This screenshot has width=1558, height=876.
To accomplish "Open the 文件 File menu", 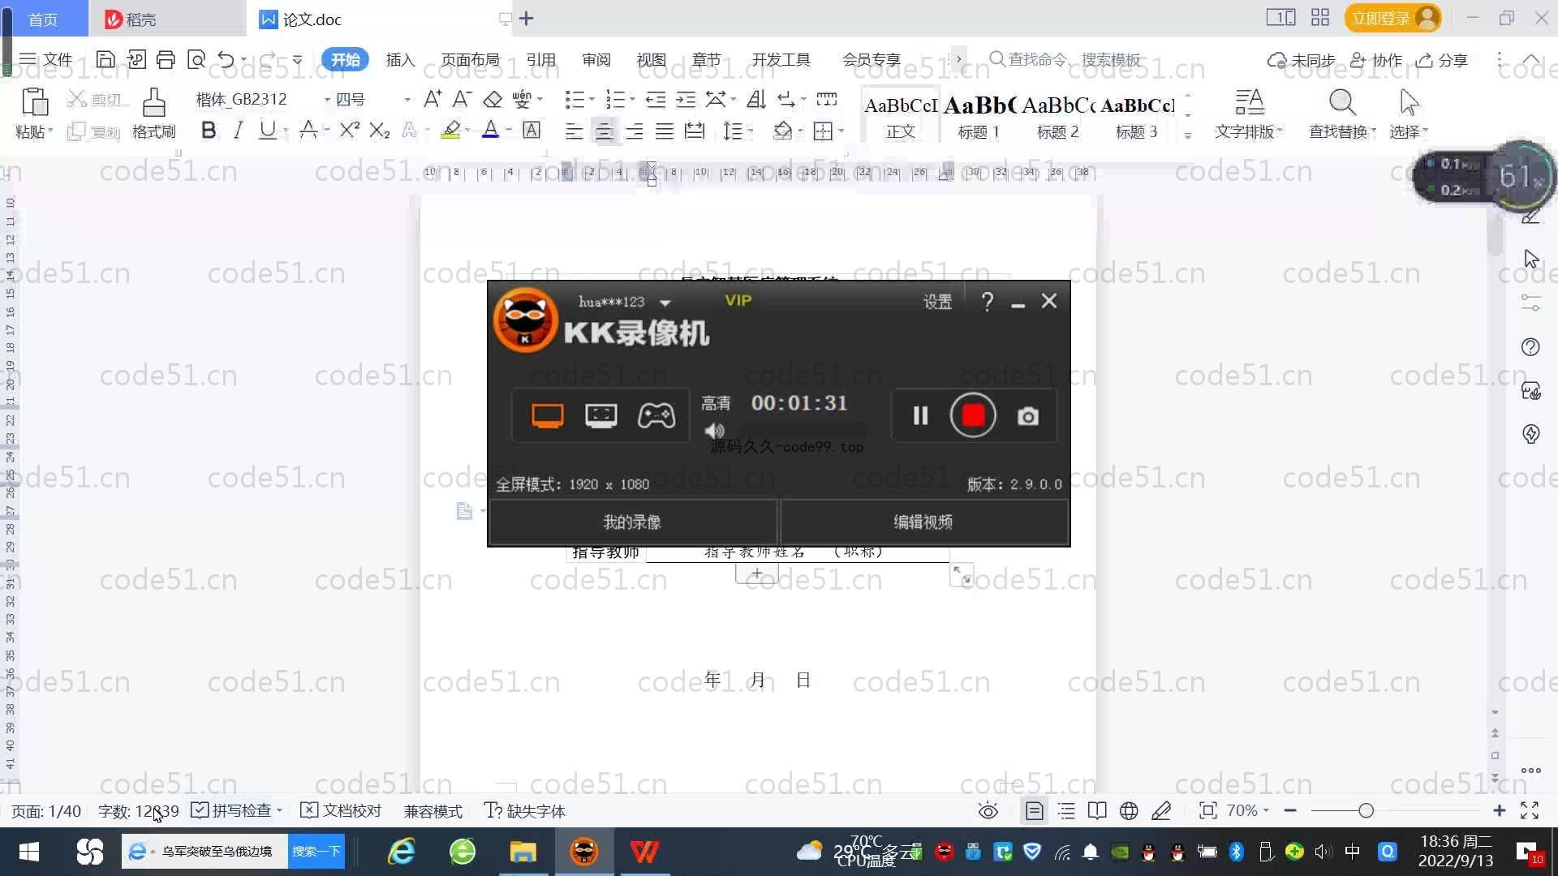I will 46,59.
